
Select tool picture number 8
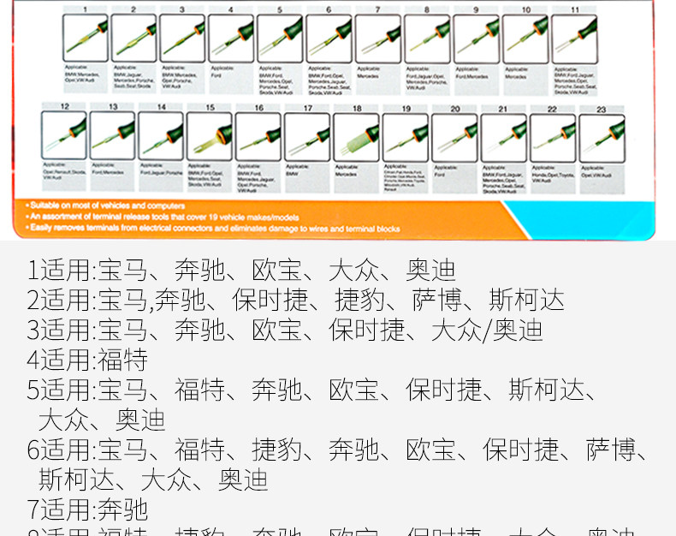click(x=427, y=39)
